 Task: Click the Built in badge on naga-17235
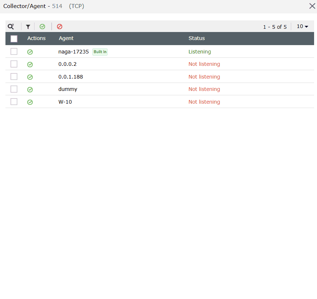[x=100, y=52]
